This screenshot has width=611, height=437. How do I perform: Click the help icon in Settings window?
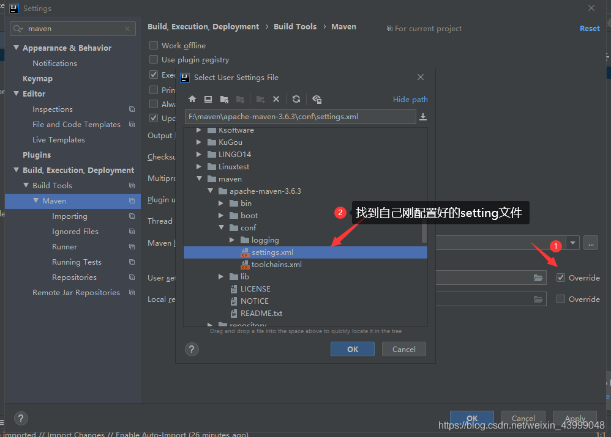[x=21, y=418]
